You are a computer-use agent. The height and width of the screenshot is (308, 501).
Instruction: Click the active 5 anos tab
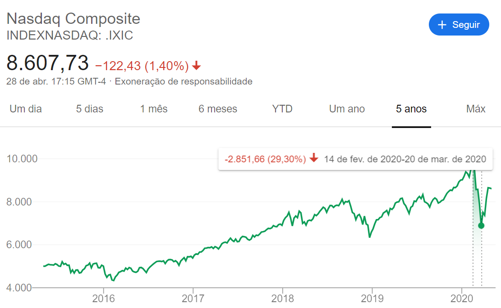point(411,109)
